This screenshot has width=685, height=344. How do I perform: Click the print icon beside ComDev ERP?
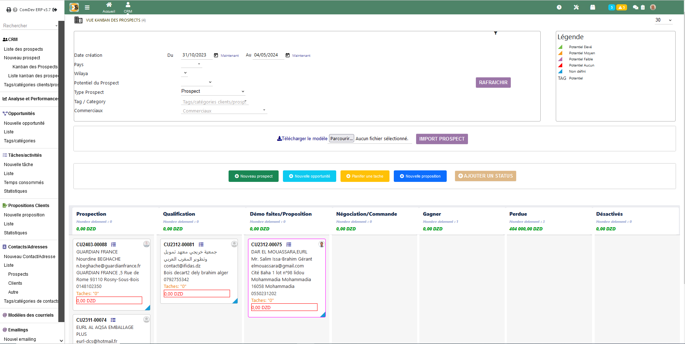(x=9, y=10)
